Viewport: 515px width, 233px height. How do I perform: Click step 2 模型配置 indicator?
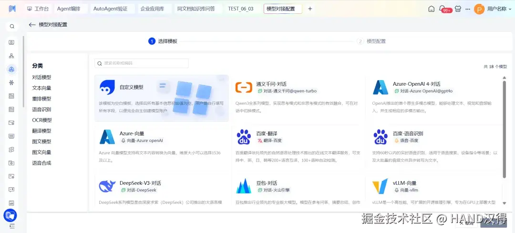371,41
